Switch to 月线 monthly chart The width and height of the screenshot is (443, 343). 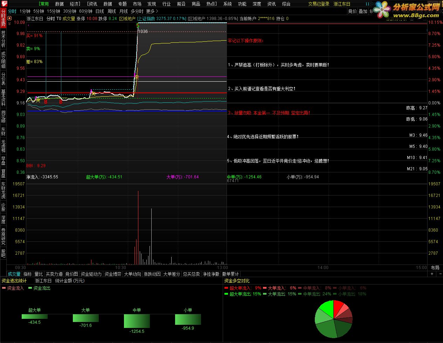pos(124,11)
